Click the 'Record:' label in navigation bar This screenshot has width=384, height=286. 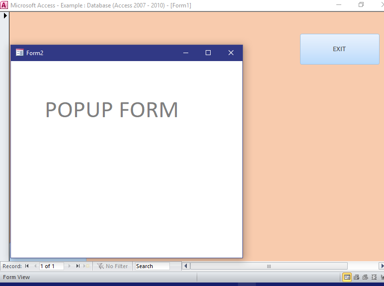click(12, 266)
